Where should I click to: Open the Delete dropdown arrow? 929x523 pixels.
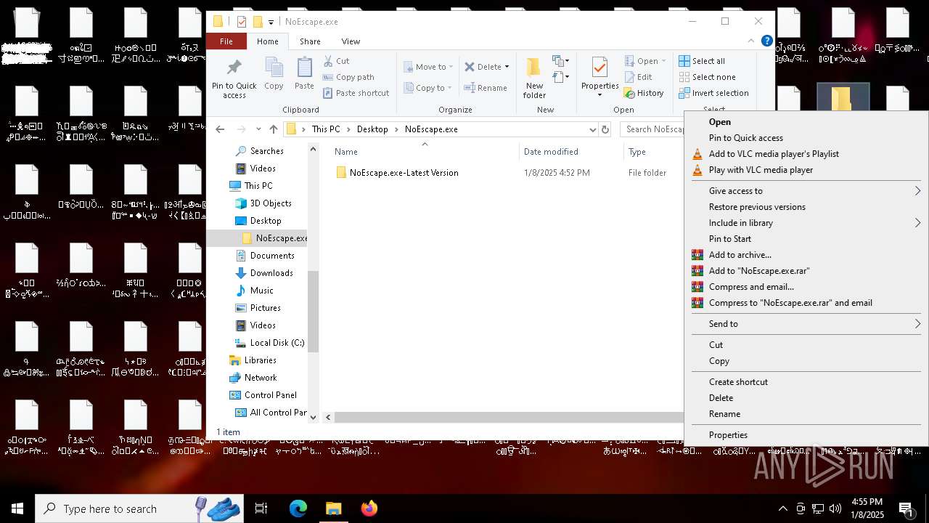coord(507,67)
